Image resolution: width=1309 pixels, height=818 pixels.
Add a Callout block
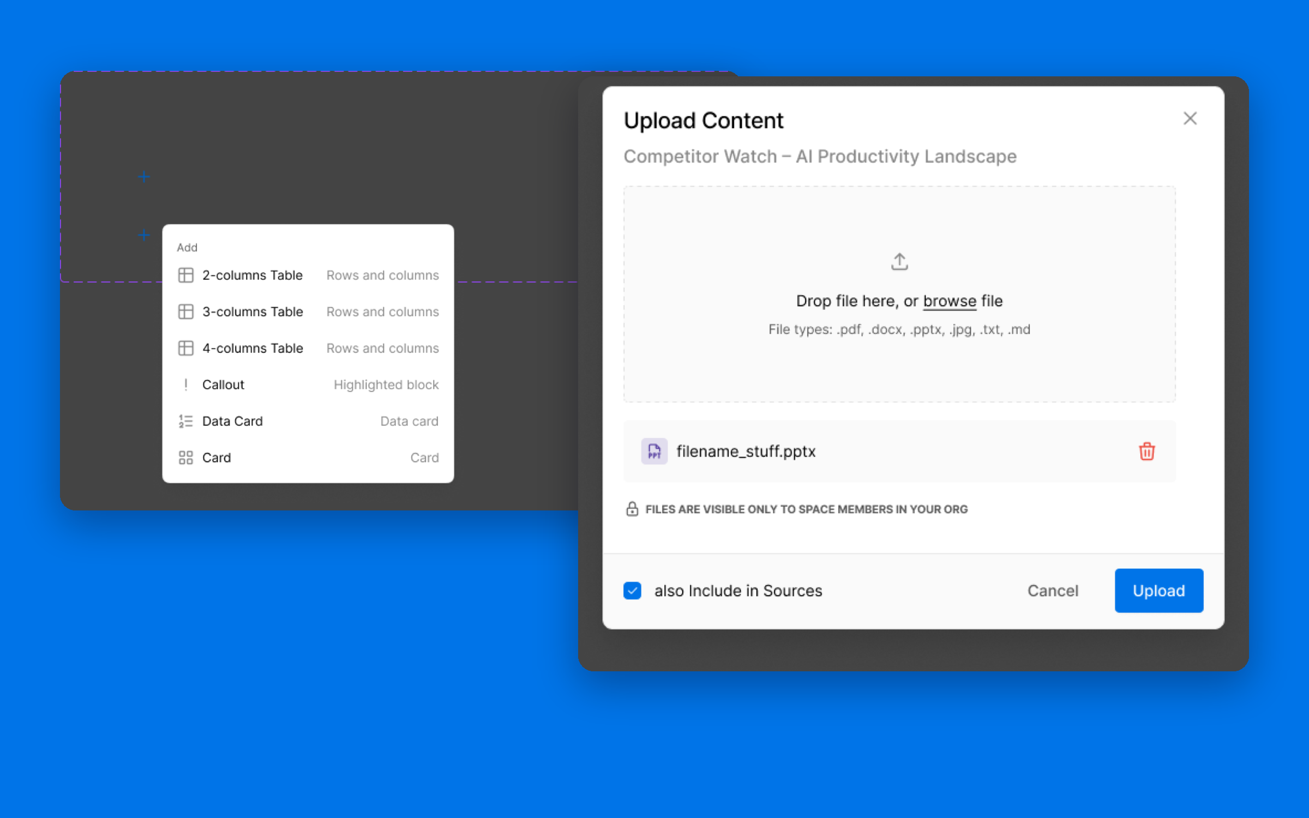(308, 384)
